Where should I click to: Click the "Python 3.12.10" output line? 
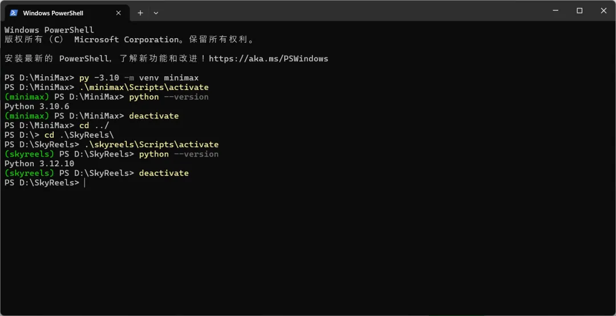(39, 163)
